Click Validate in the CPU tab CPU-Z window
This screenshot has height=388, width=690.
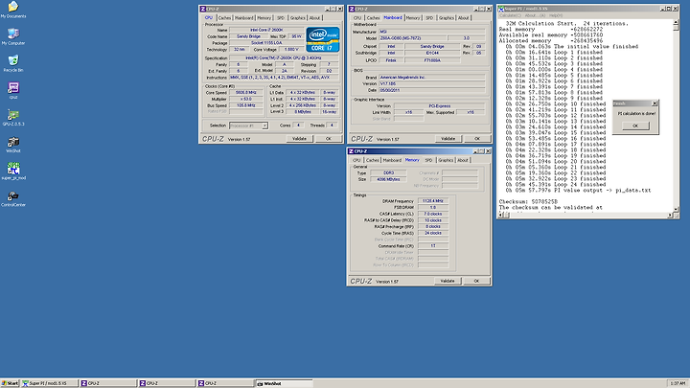(x=299, y=139)
